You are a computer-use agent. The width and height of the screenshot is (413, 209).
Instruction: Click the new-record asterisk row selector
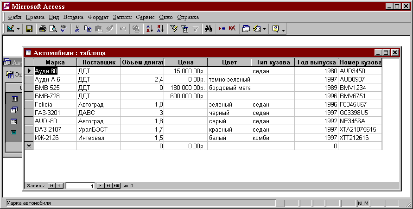click(x=29, y=146)
